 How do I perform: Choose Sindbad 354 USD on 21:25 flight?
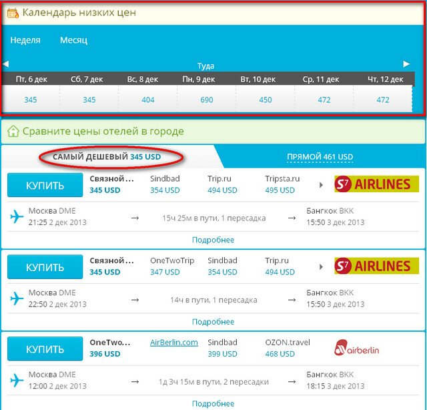pos(165,184)
